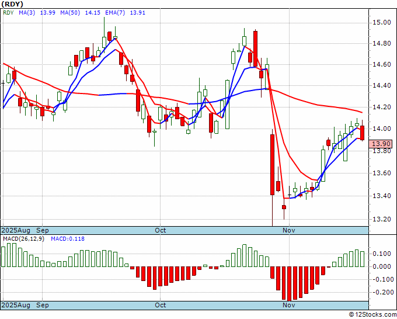Click the MA(3) value 13.99
Screen dimensions: 397x319
(48, 13)
